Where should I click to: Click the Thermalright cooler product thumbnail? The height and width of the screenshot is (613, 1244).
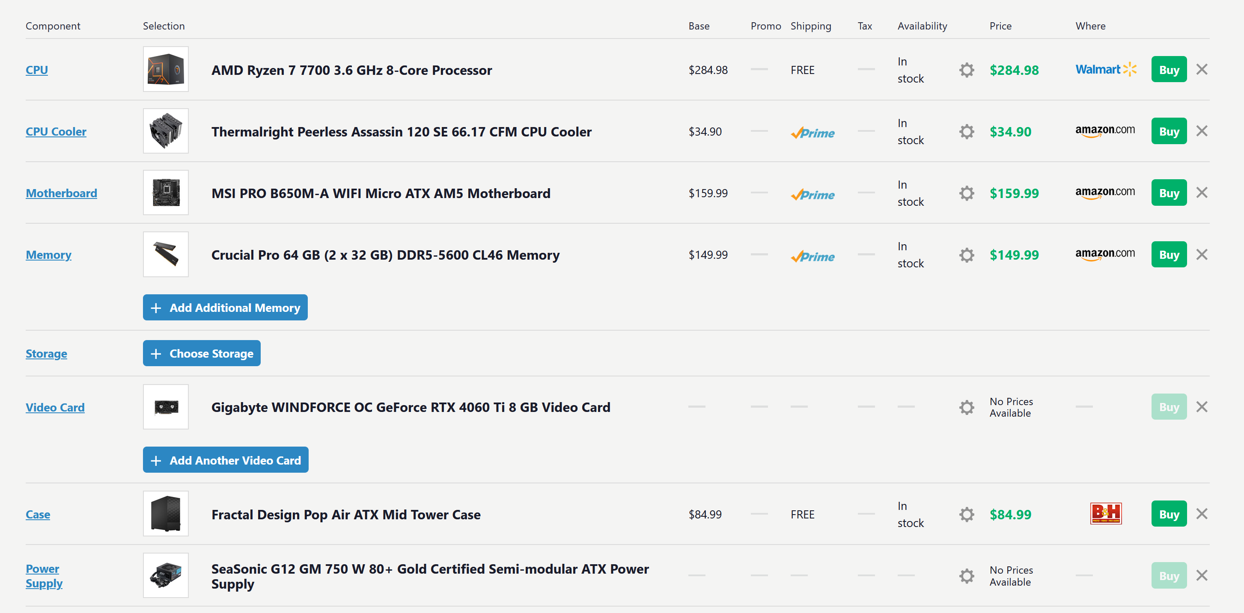[x=166, y=131]
